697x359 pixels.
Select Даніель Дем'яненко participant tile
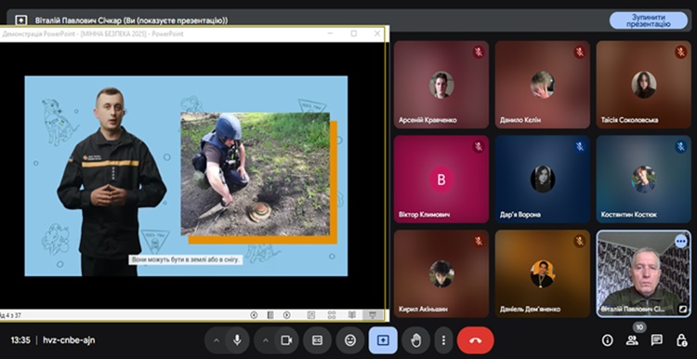coord(543,273)
